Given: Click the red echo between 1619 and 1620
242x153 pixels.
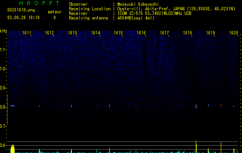Looking at the screenshot, I should pos(221,106).
